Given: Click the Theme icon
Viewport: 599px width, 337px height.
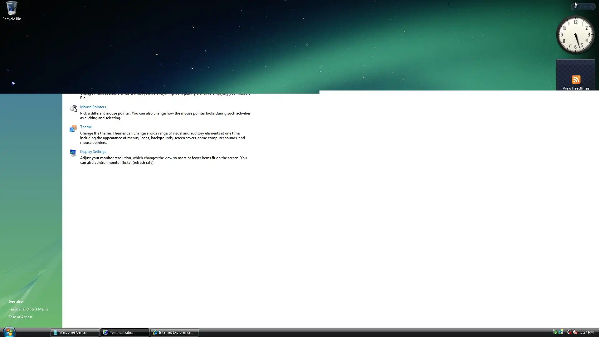Looking at the screenshot, I should (73, 128).
